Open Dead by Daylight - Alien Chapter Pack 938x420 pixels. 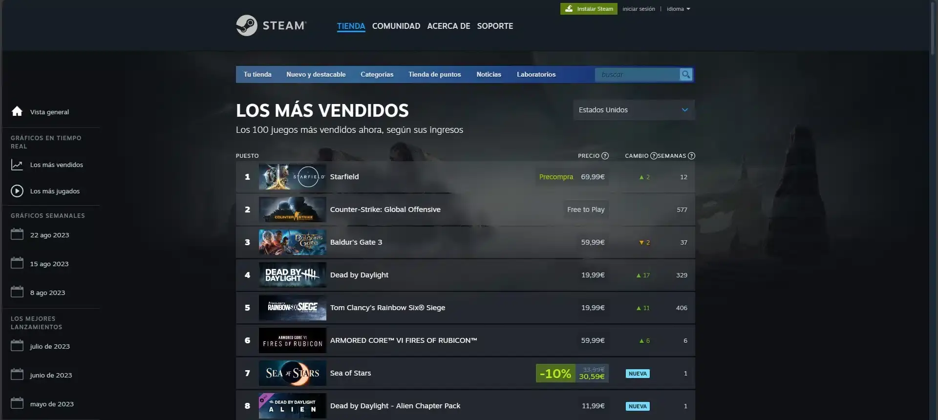tap(395, 406)
